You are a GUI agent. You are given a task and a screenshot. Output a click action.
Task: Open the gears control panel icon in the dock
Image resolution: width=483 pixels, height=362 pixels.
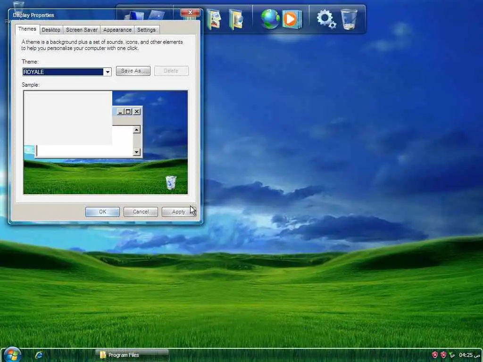326,19
